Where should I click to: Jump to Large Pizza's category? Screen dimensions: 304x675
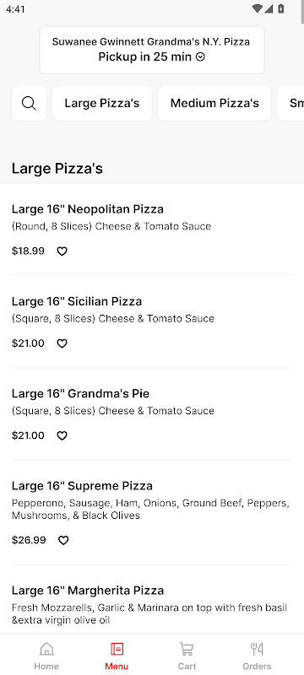102,103
